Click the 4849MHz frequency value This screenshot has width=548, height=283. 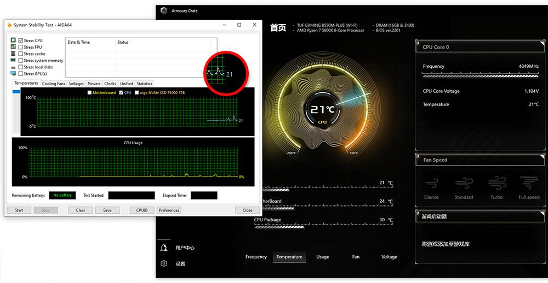(529, 66)
